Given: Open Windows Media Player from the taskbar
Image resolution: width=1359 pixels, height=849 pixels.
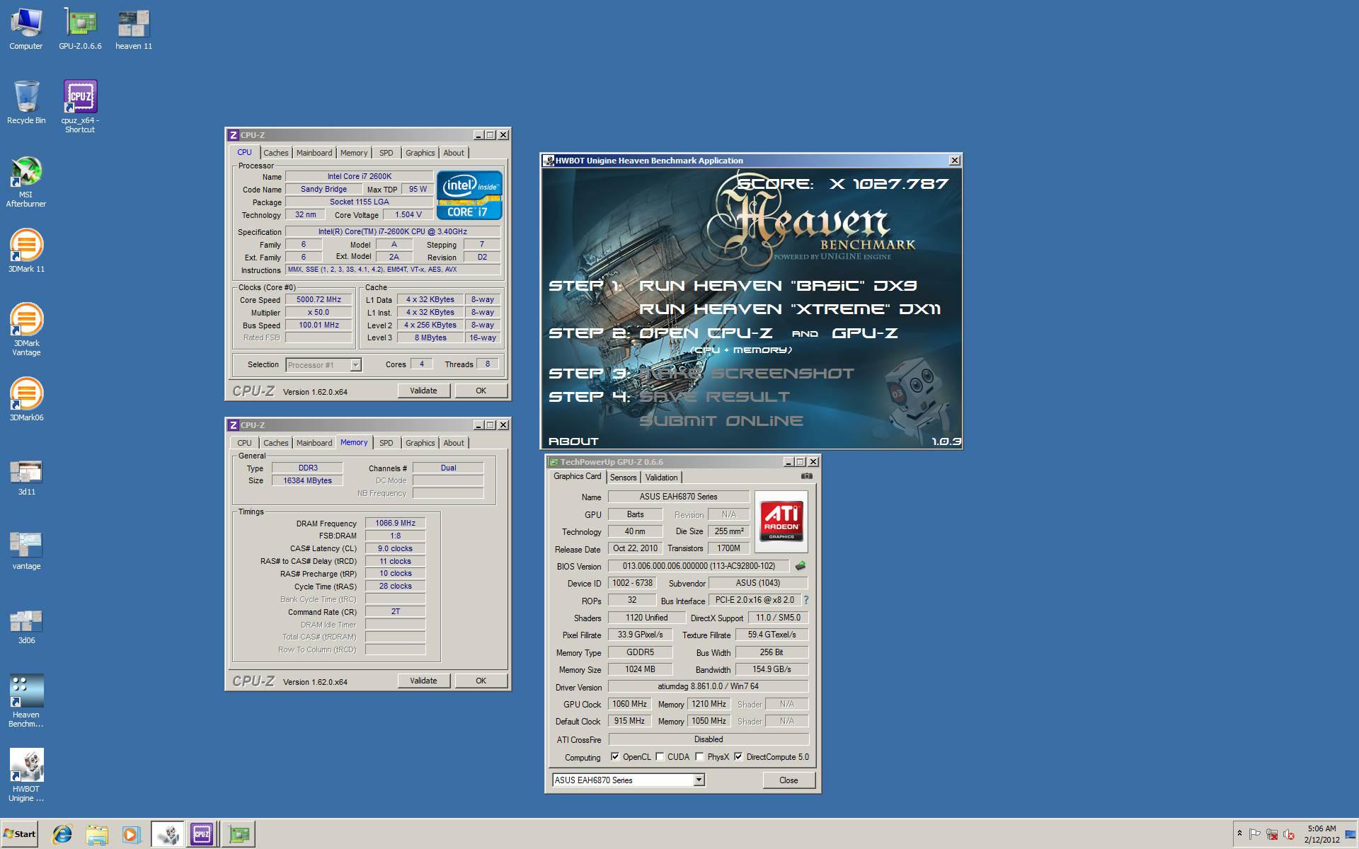Looking at the screenshot, I should click(131, 834).
